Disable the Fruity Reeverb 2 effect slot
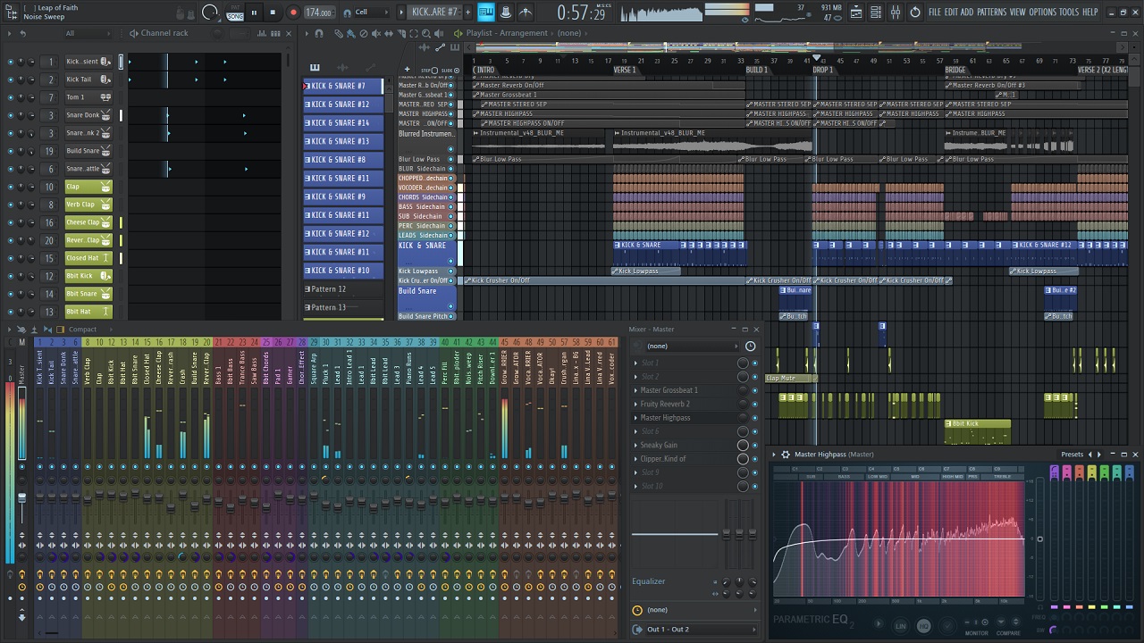The height and width of the screenshot is (643, 1144). point(755,404)
